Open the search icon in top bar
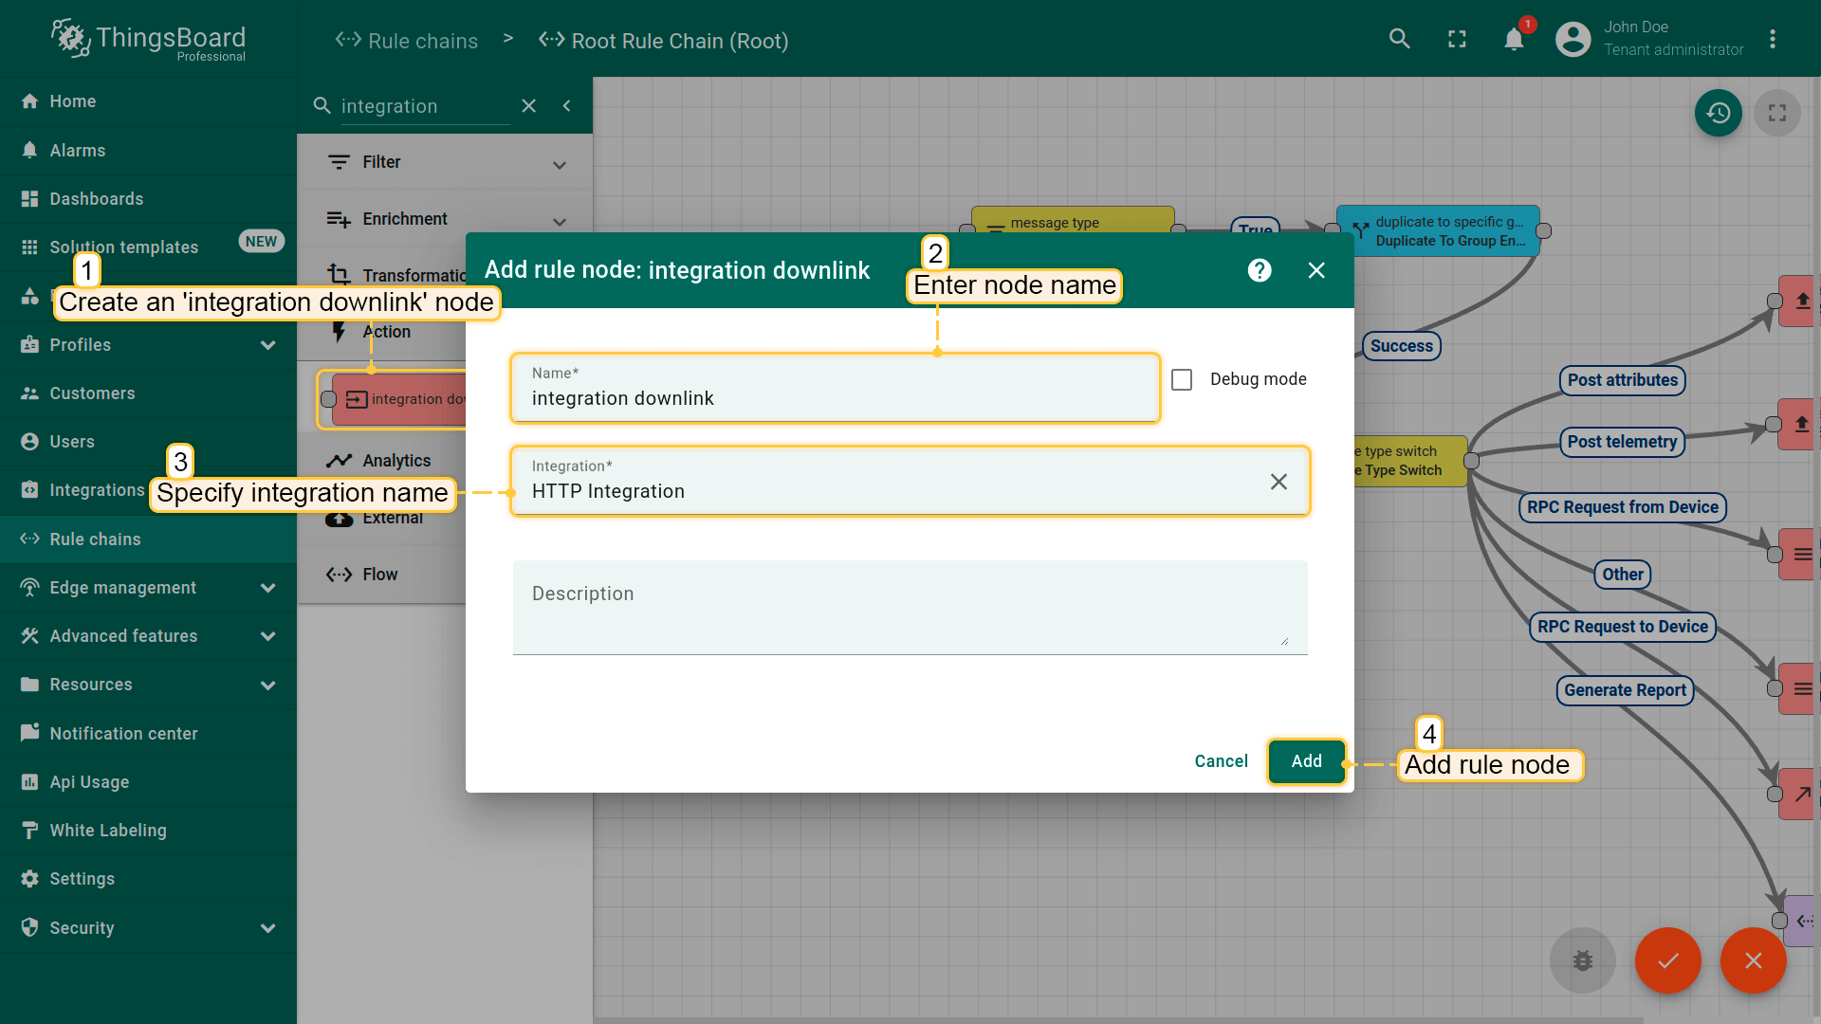This screenshot has width=1821, height=1024. click(1399, 39)
